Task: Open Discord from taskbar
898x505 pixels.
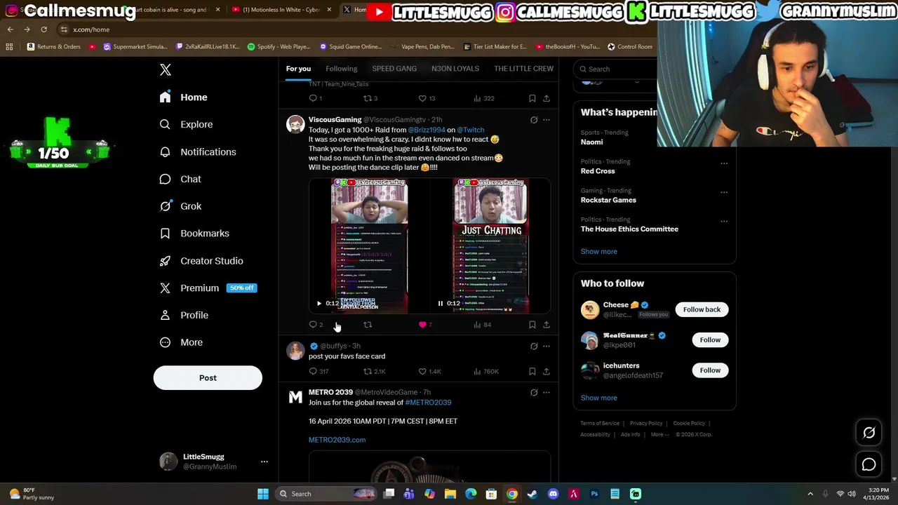Action: coord(553,494)
